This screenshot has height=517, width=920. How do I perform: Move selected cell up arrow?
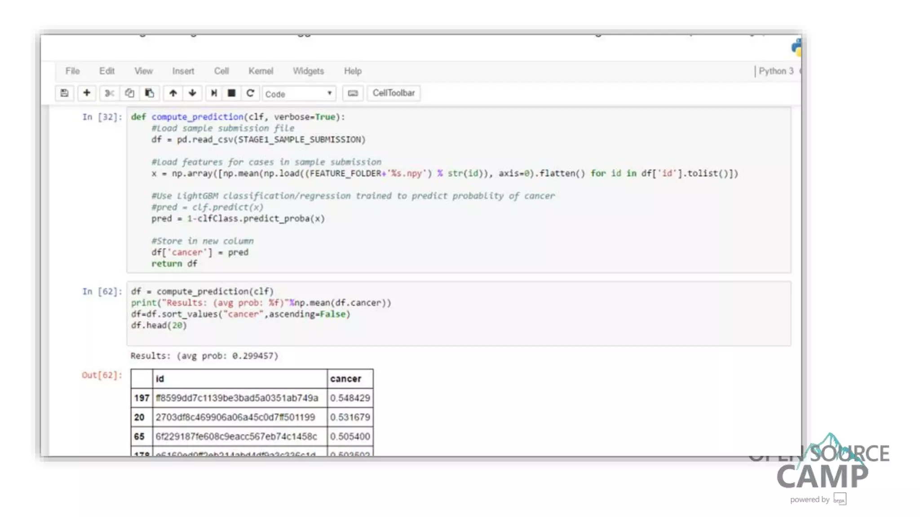pos(173,93)
